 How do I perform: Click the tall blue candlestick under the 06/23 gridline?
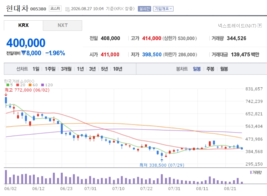click(62, 129)
